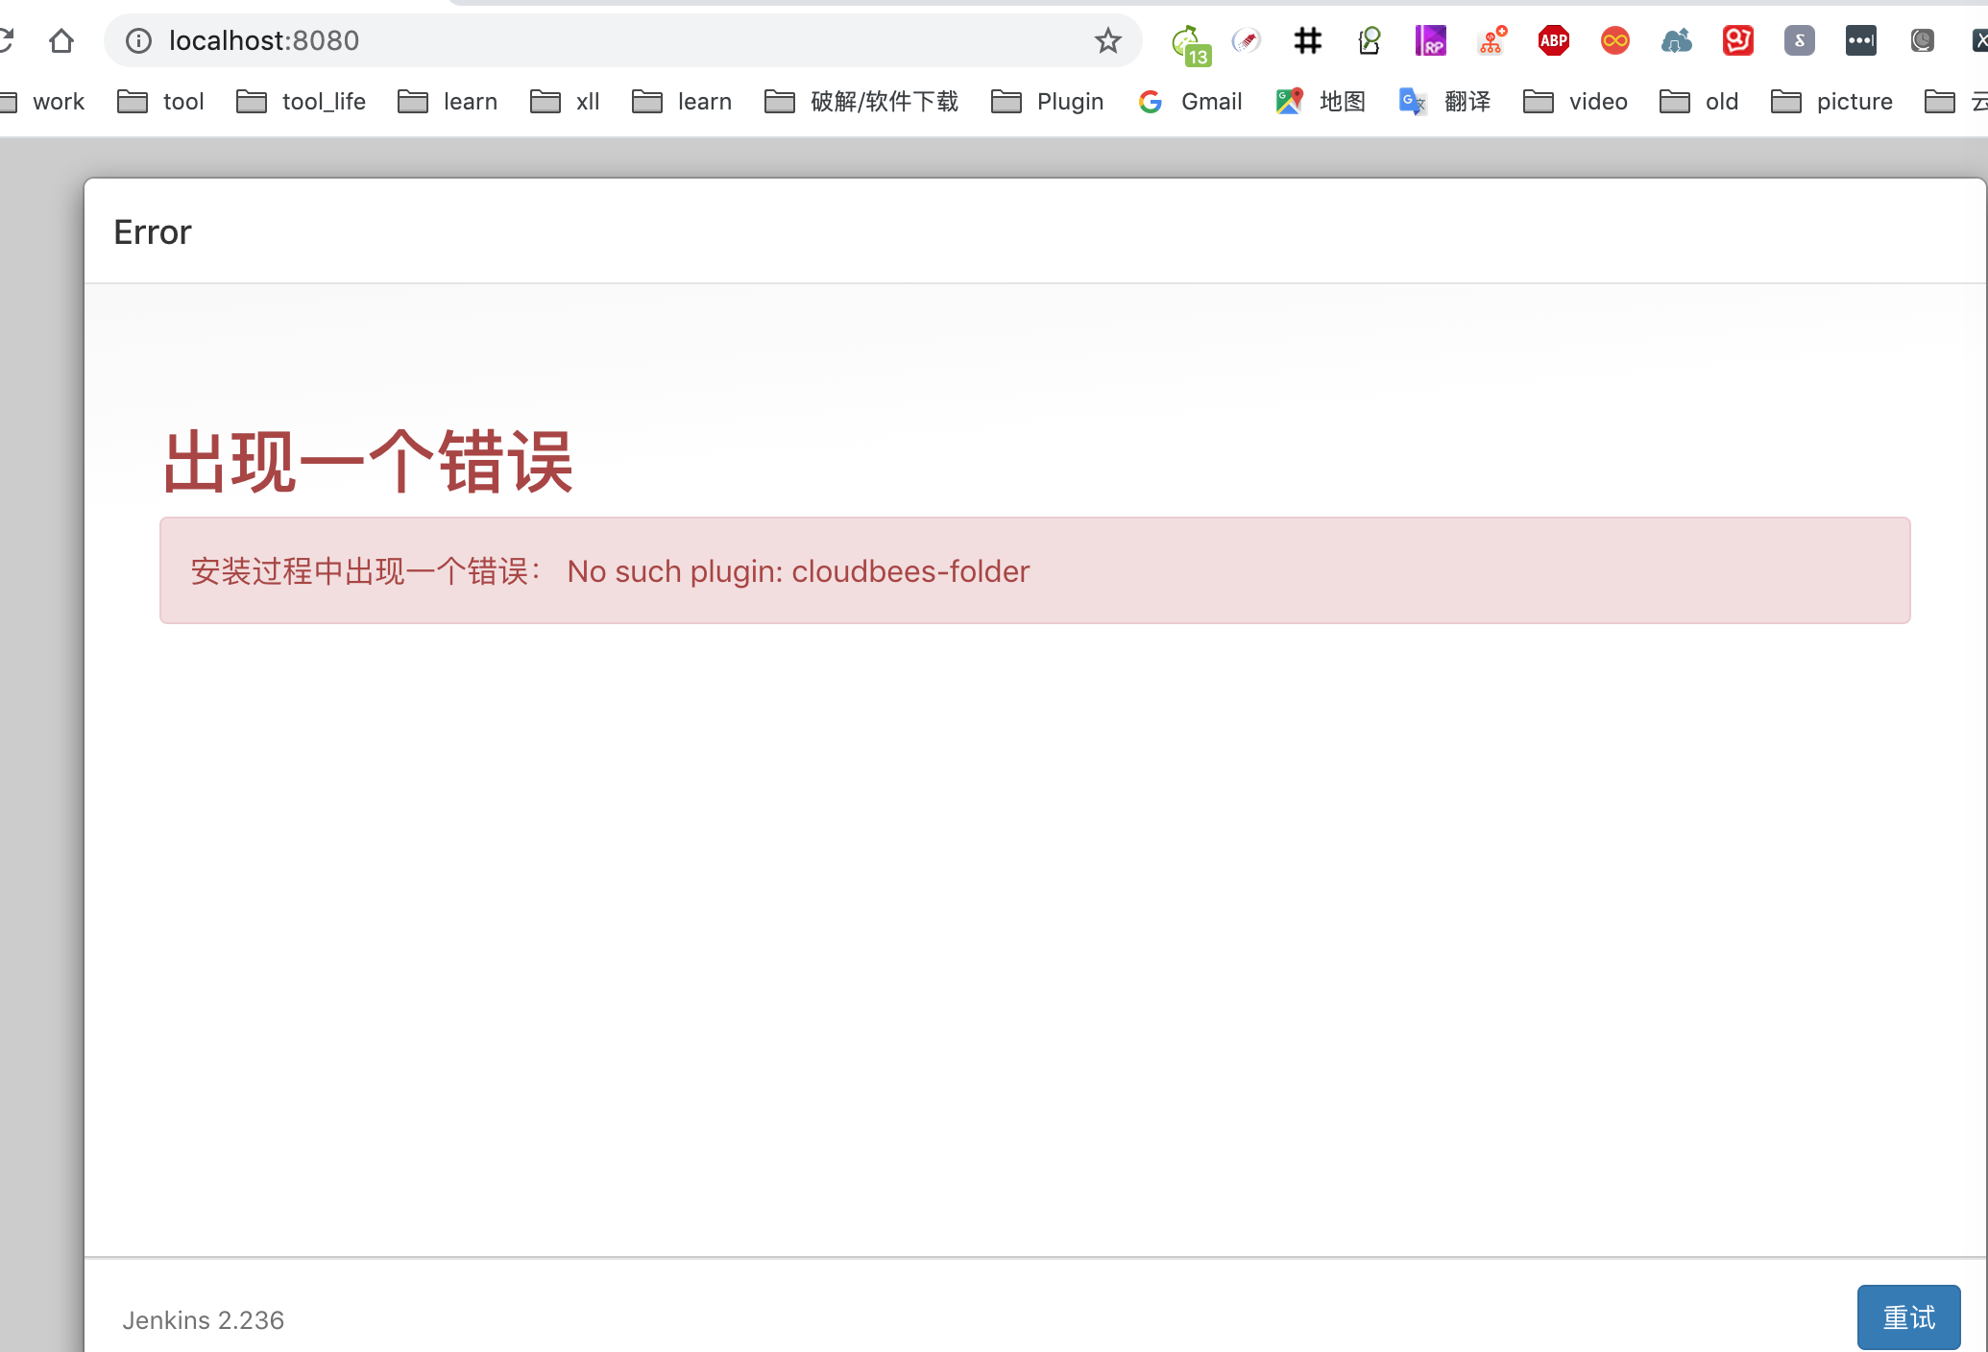Viewport: 1988px width, 1352px height.
Task: Open the green badge 13 extension
Action: pos(1190,43)
